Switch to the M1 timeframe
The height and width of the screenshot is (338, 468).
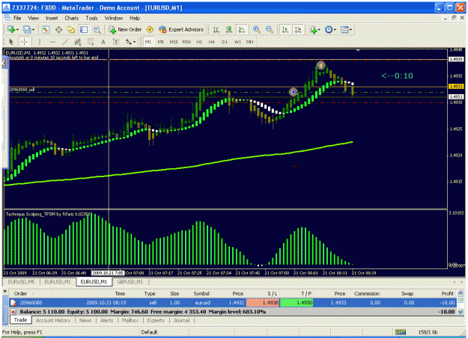(148, 42)
